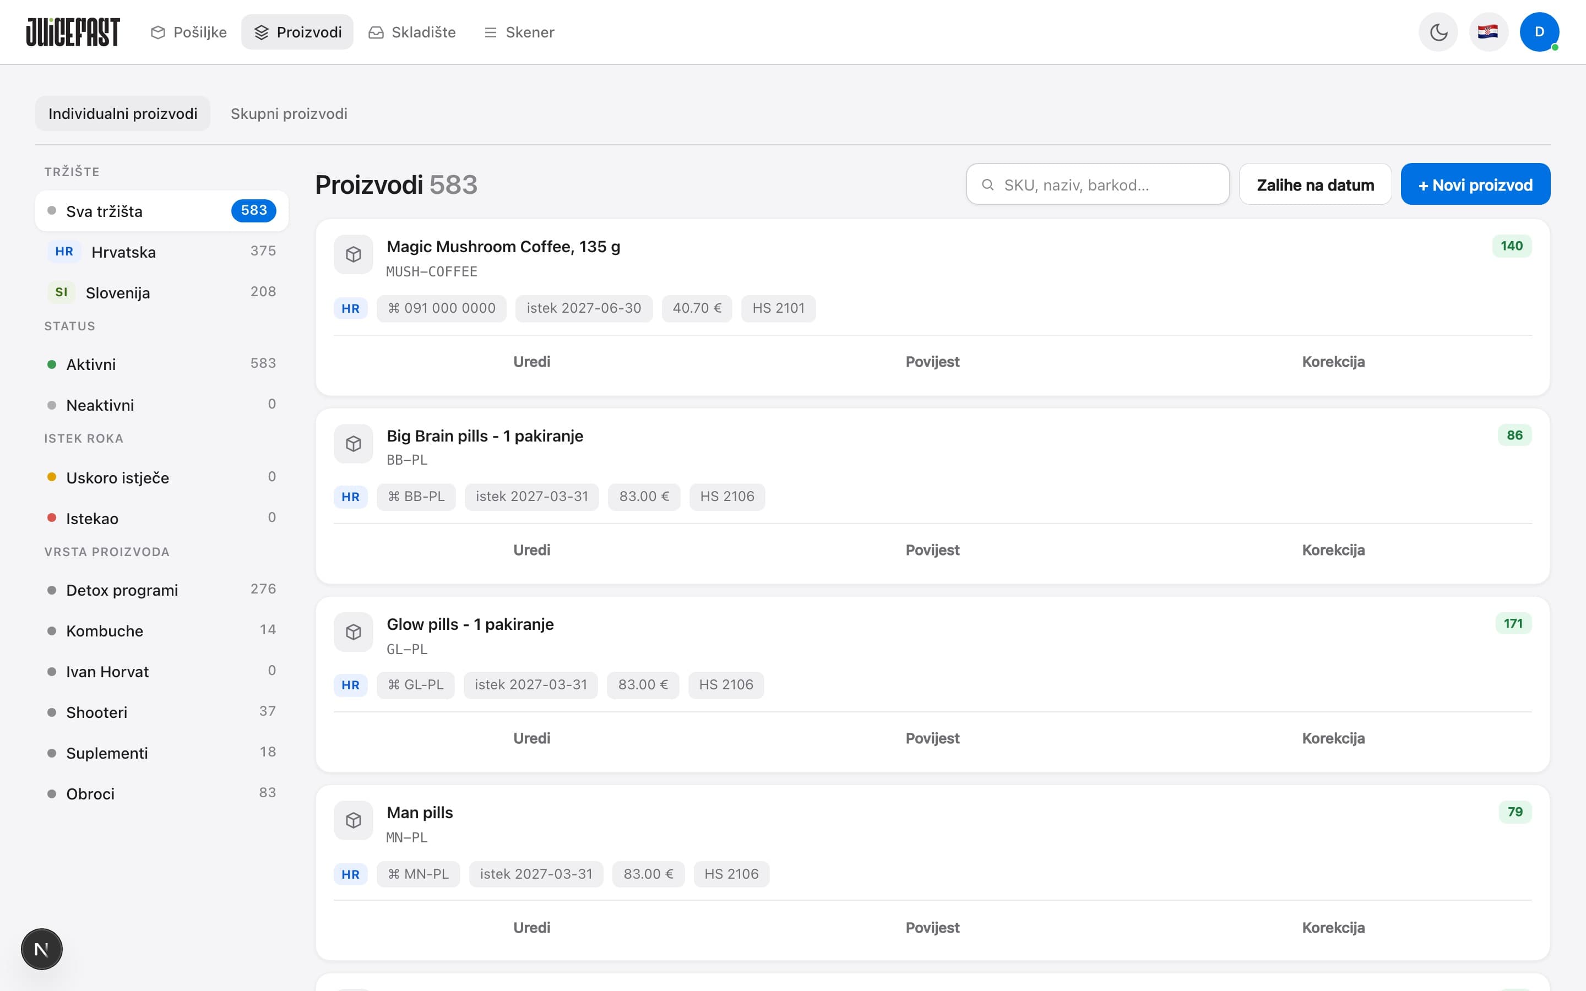Screen dimensions: 1586x991
Task: Click the Big Brain pills - 1 pakiranje title
Action: point(485,436)
